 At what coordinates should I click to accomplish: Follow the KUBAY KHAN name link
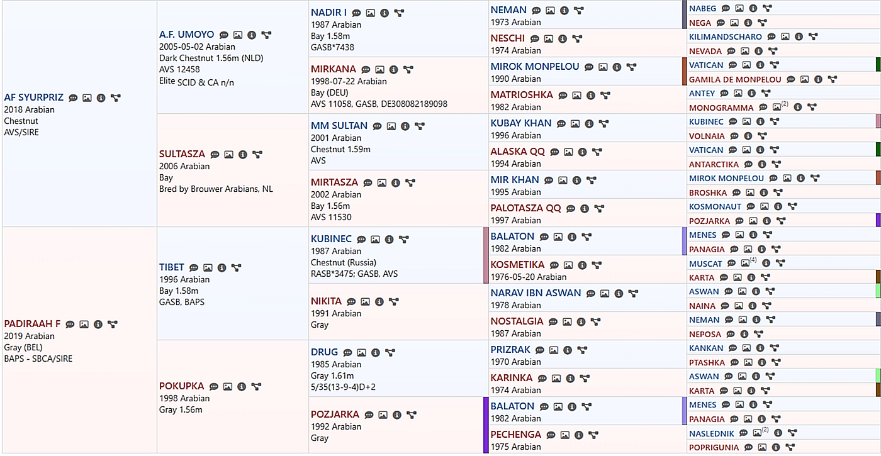click(x=520, y=123)
